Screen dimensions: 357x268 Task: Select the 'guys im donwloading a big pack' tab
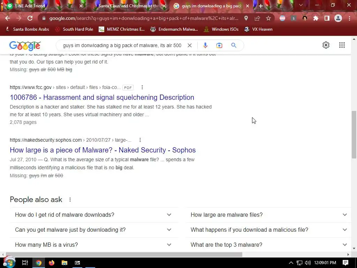tap(211, 6)
